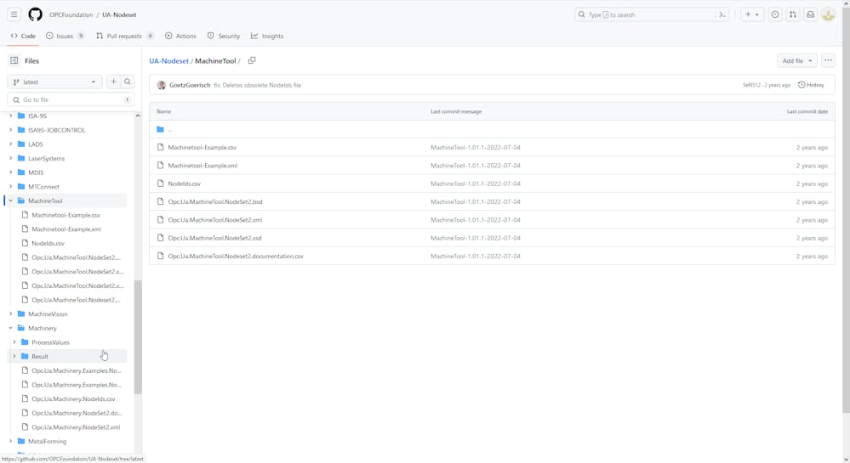Image resolution: width=850 pixels, height=463 pixels.
Task: Open NodeIds.csv in file list
Action: pos(185,184)
